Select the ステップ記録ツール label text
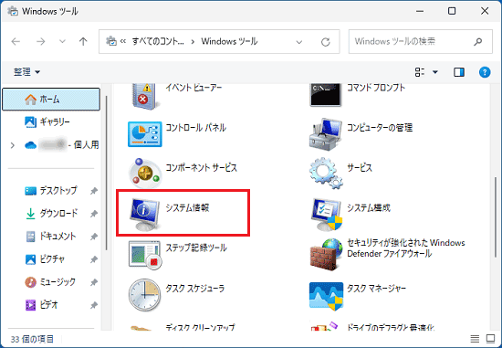Viewport: 502px width, 348px height. pyautogui.click(x=196, y=248)
